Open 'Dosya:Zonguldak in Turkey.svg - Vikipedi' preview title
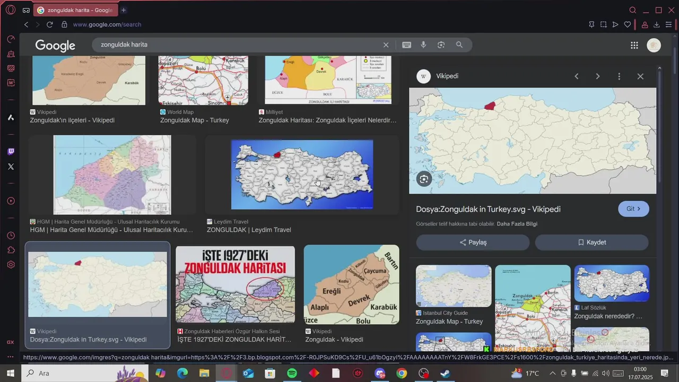Image resolution: width=679 pixels, height=382 pixels. [x=488, y=209]
